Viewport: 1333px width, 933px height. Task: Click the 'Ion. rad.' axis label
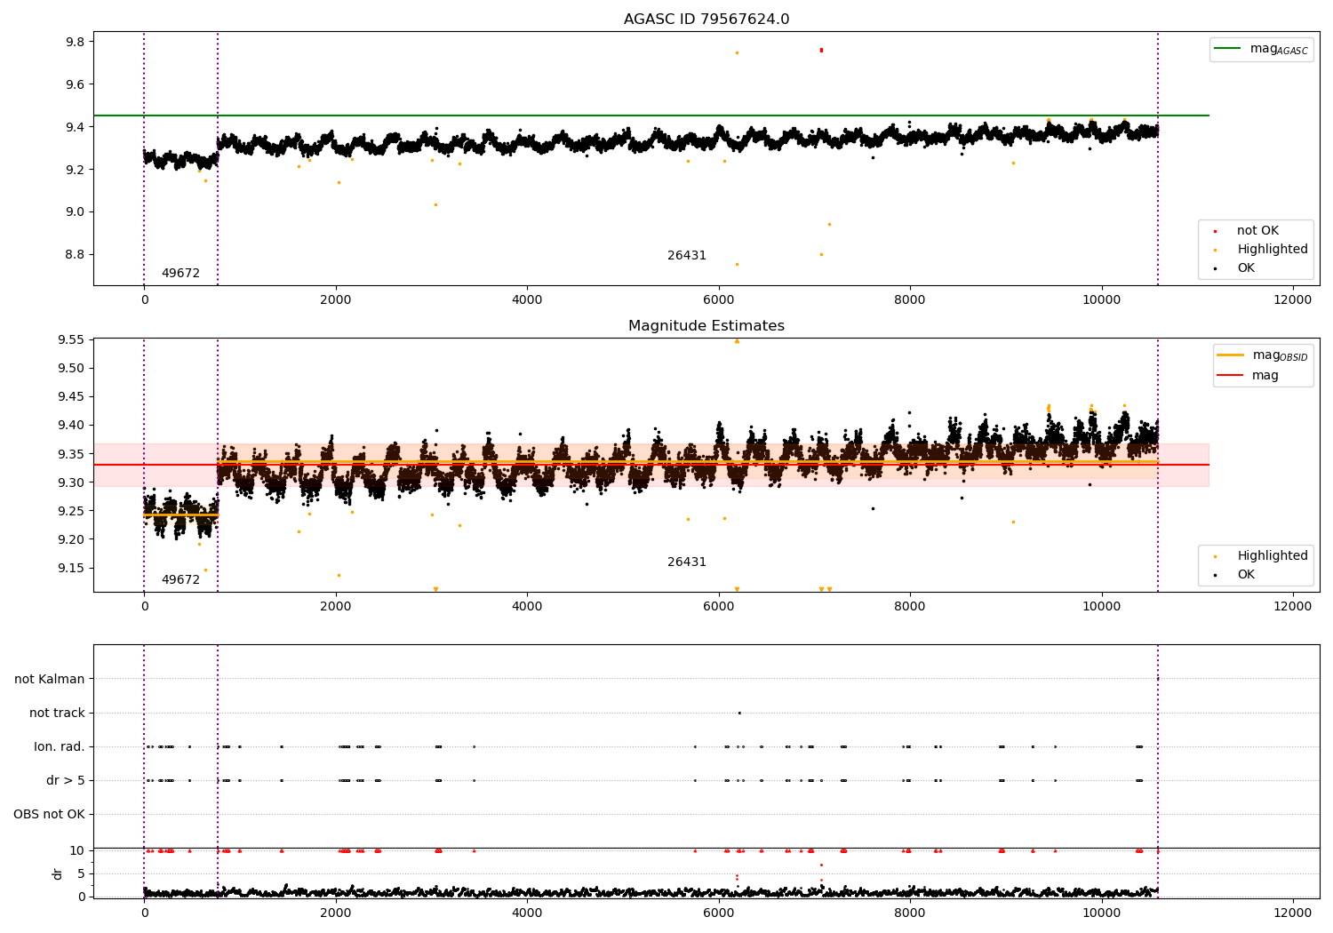point(60,747)
